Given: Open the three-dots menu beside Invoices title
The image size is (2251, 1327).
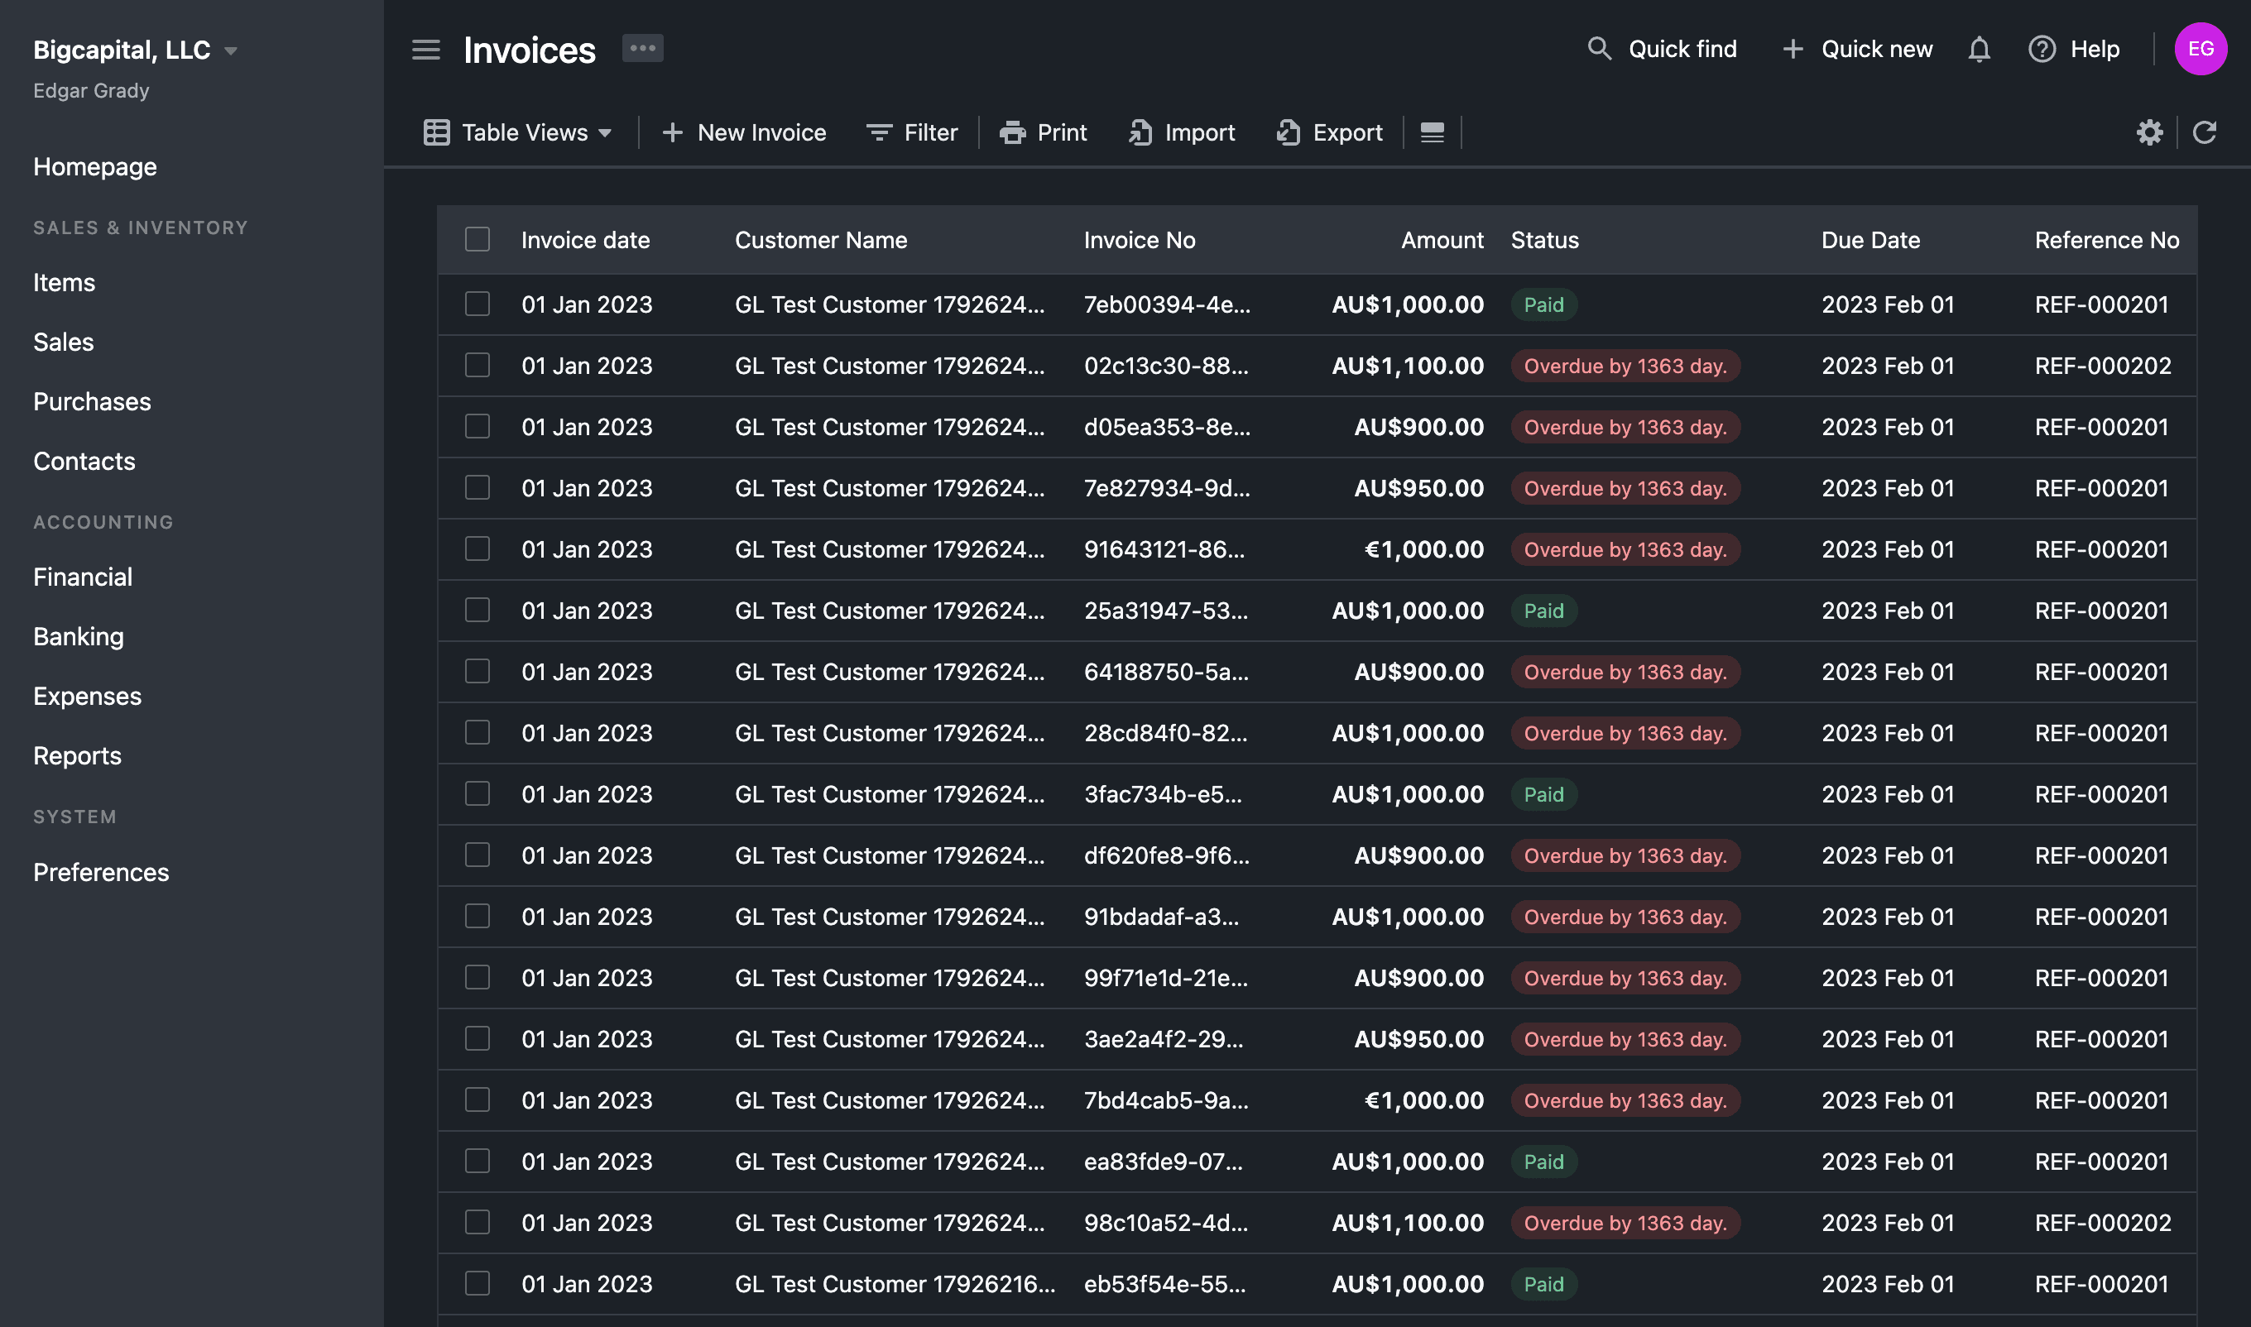Looking at the screenshot, I should [642, 48].
